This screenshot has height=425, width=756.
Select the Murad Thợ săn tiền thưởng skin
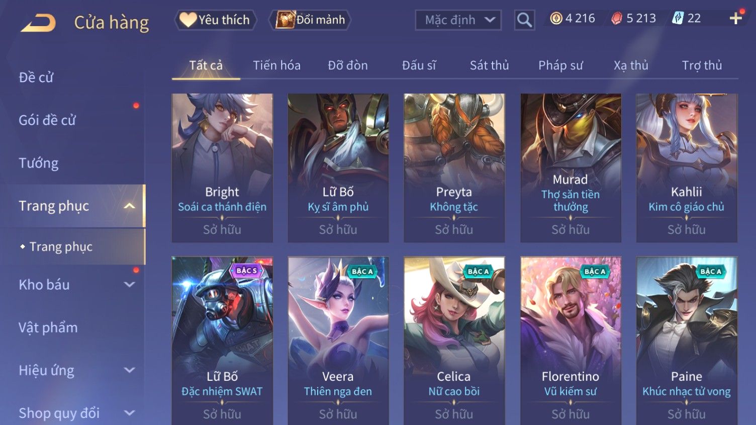tap(571, 168)
